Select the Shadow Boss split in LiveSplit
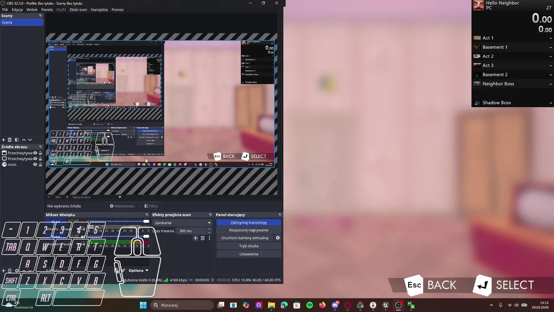 click(x=512, y=103)
